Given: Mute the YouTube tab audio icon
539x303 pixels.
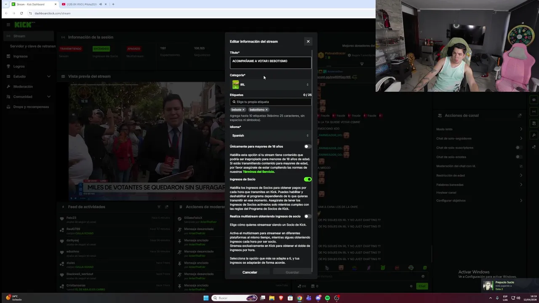Looking at the screenshot, I should [x=100, y=4].
